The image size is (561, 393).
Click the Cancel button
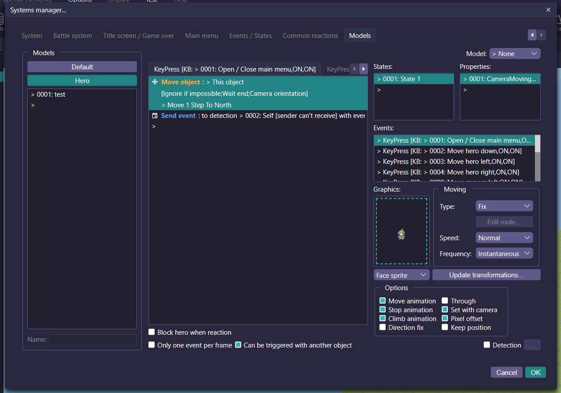click(506, 372)
